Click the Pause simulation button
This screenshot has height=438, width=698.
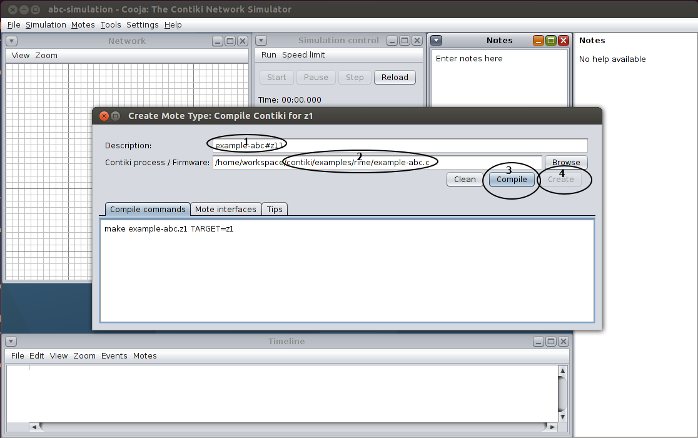coord(316,78)
